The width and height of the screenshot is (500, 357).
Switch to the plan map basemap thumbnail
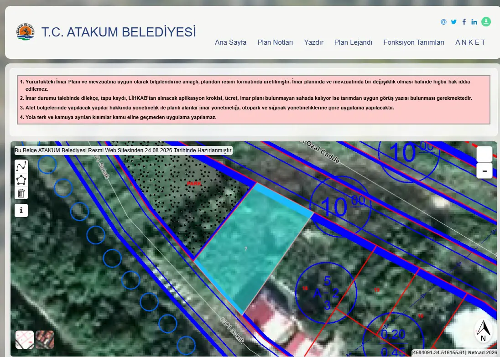point(25,340)
